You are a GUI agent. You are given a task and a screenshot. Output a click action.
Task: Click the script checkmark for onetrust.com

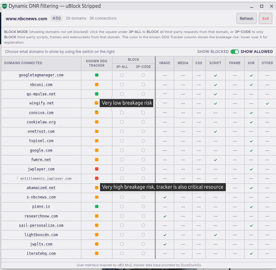216,132
